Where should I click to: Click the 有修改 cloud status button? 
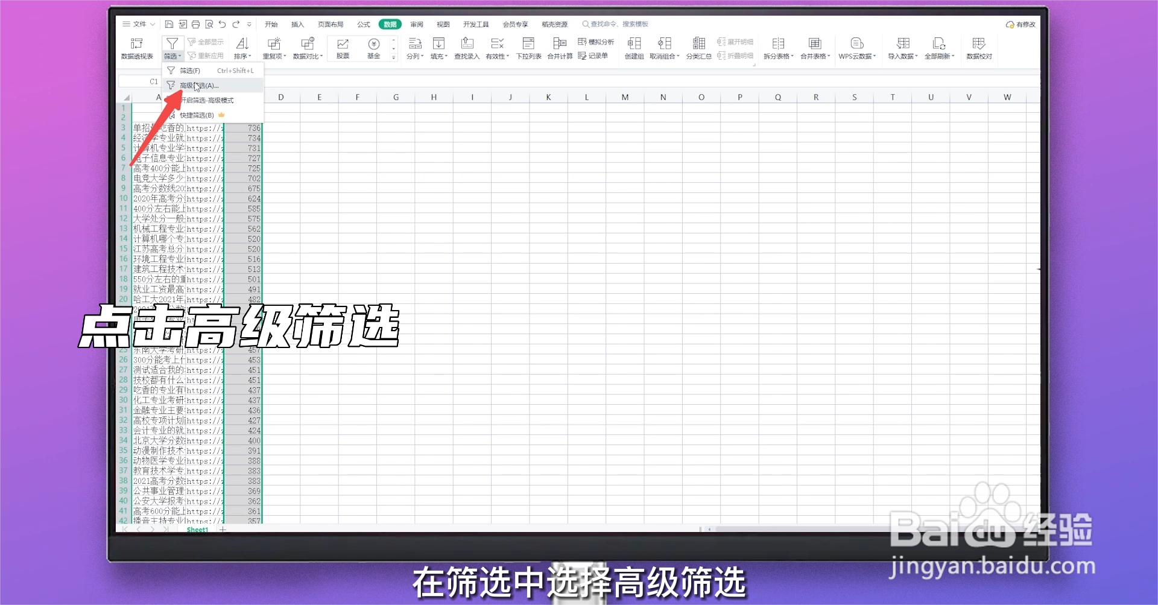point(1020,25)
